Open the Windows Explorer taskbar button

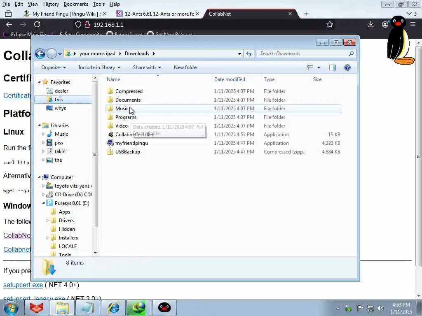[x=63, y=308]
